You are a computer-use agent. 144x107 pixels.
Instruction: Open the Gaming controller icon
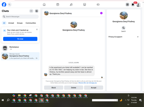pos(98,5)
